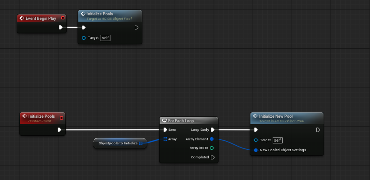
Task: Click the New Pooled Object Settings label
Action: click(x=283, y=150)
